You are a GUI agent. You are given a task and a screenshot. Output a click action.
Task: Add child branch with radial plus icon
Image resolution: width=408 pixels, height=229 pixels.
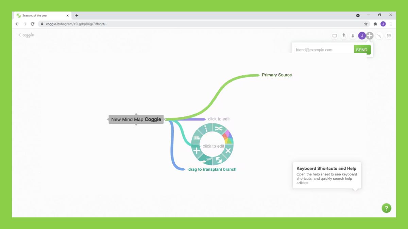[x=197, y=151]
